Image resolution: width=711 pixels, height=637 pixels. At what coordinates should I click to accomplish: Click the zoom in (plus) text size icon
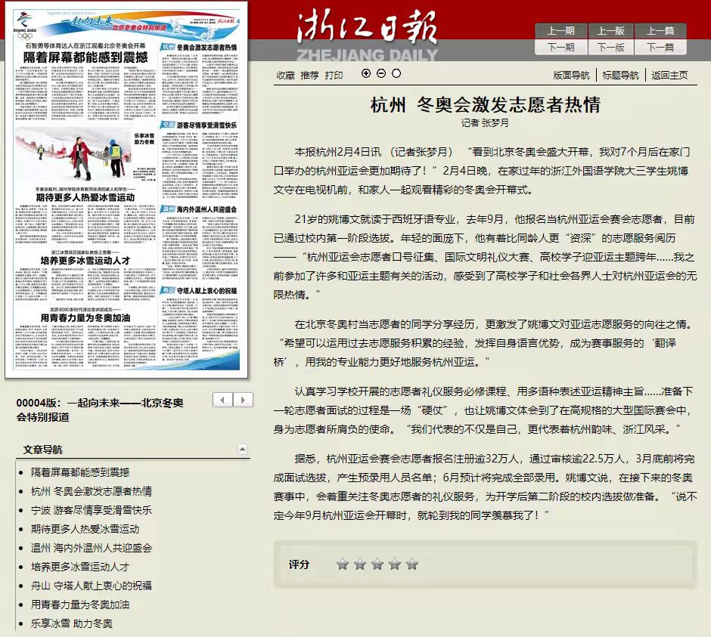[x=367, y=73]
